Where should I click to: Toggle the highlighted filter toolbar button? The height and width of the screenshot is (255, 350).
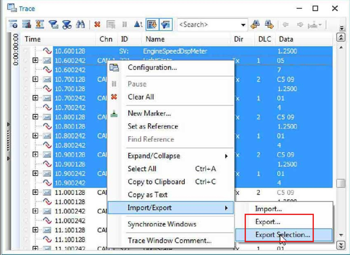166,24
